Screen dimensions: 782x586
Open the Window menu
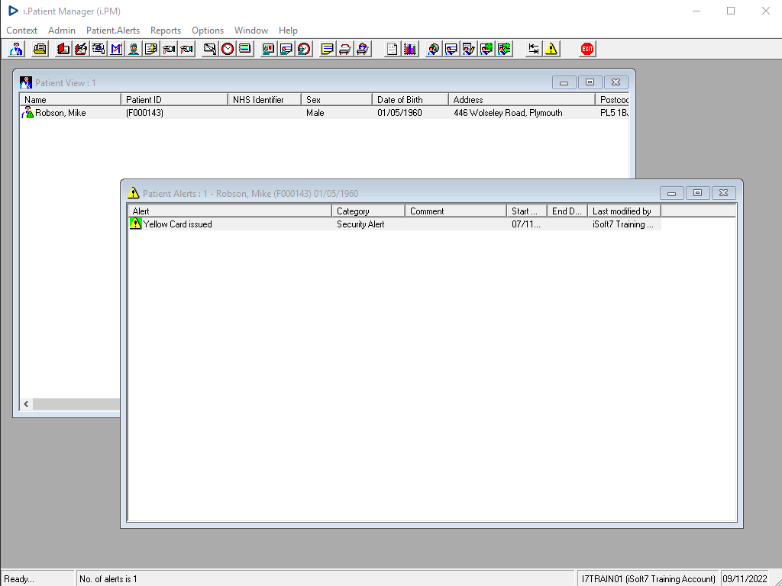251,31
